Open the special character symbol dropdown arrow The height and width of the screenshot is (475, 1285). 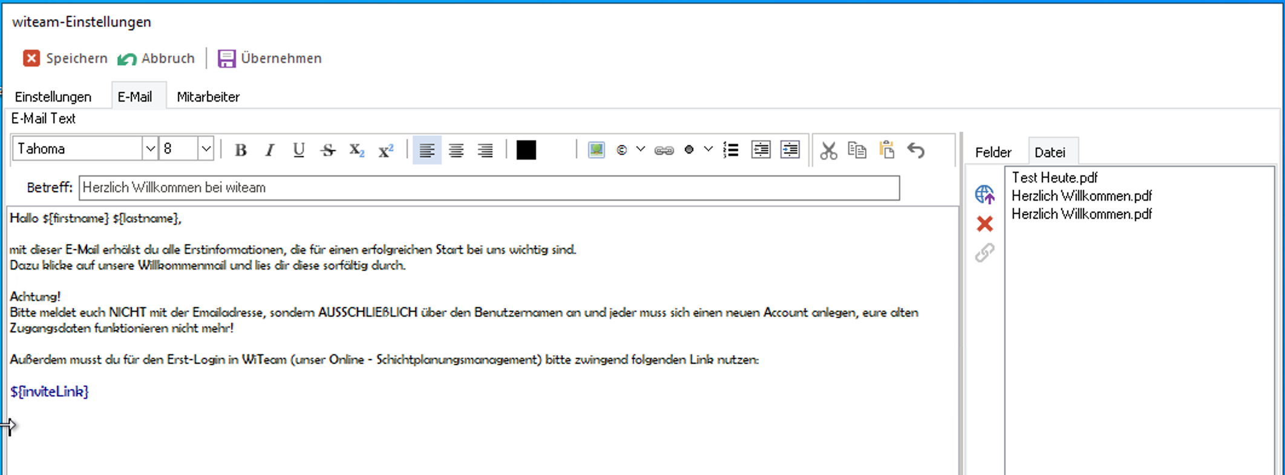[641, 149]
